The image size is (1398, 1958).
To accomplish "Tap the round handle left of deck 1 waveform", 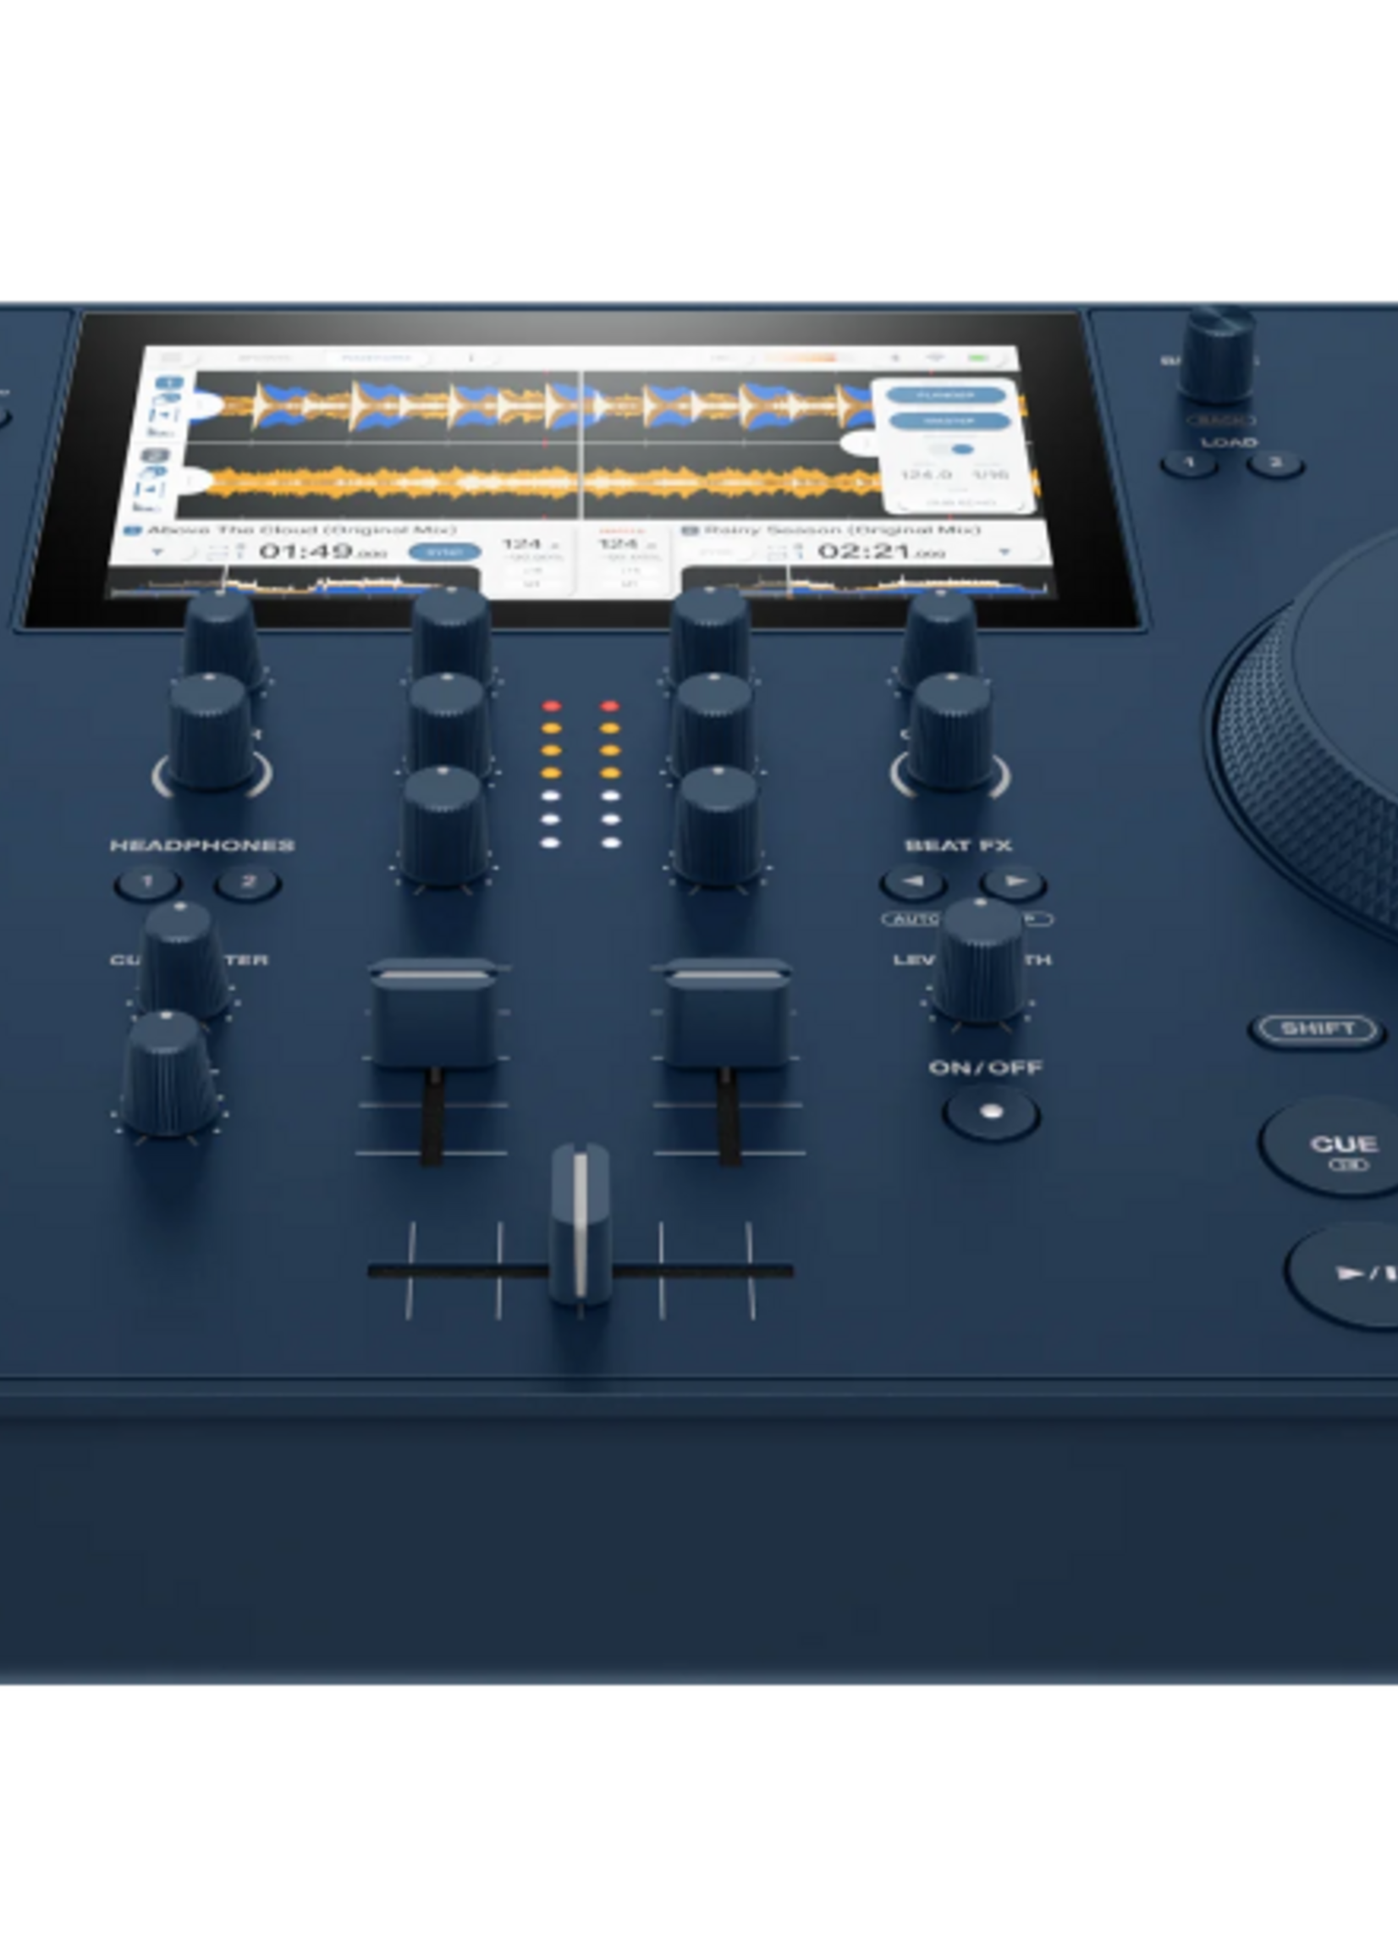I will [x=205, y=405].
